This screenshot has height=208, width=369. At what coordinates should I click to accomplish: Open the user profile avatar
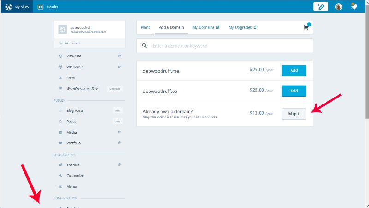pyautogui.click(x=339, y=6)
